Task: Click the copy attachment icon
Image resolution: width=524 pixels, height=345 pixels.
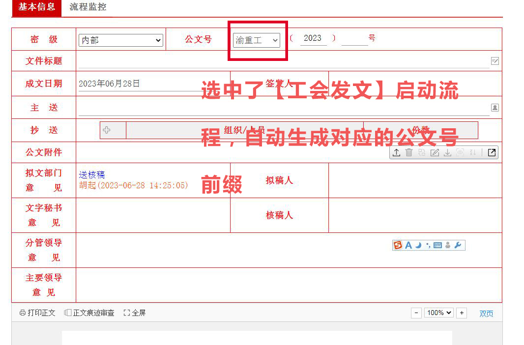Action: [x=422, y=153]
